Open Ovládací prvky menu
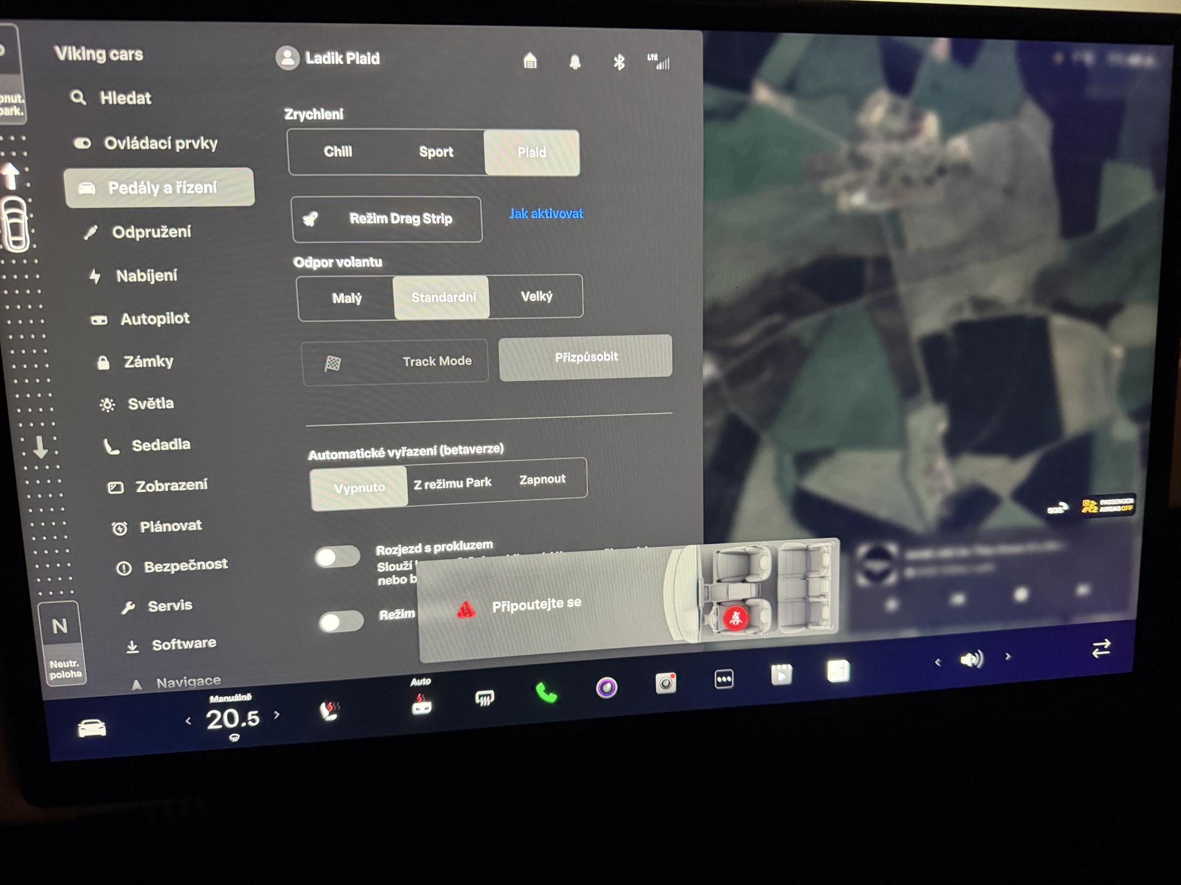Screen dimensions: 1181x885 point(145,143)
